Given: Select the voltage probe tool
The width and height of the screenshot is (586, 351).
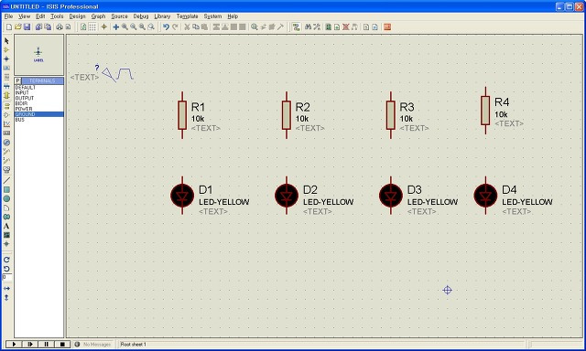Looking at the screenshot, I should pyautogui.click(x=6, y=152).
